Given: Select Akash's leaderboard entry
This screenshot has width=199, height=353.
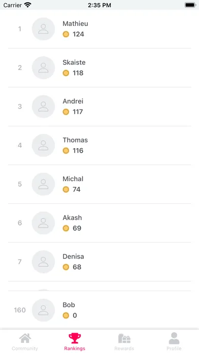Looking at the screenshot, I should (x=99, y=223).
